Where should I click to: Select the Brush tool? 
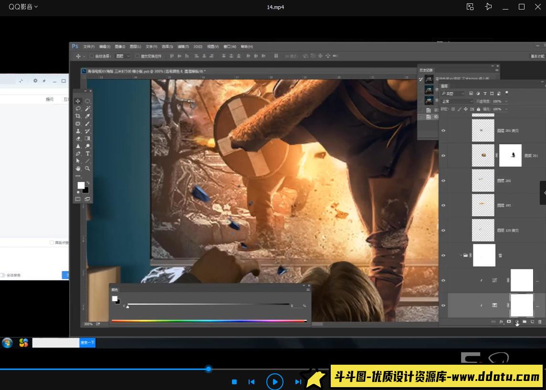point(87,124)
